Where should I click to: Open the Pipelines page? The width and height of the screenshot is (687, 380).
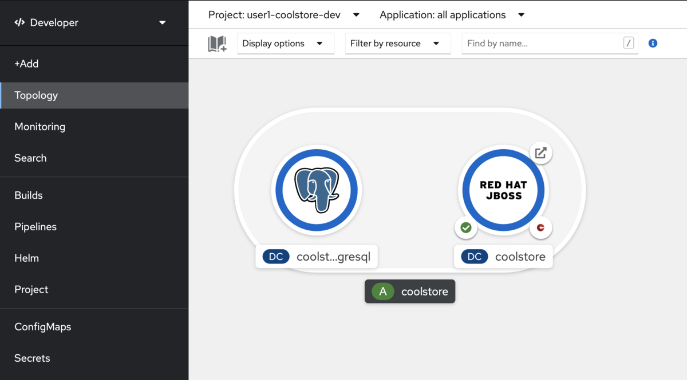[94, 227]
